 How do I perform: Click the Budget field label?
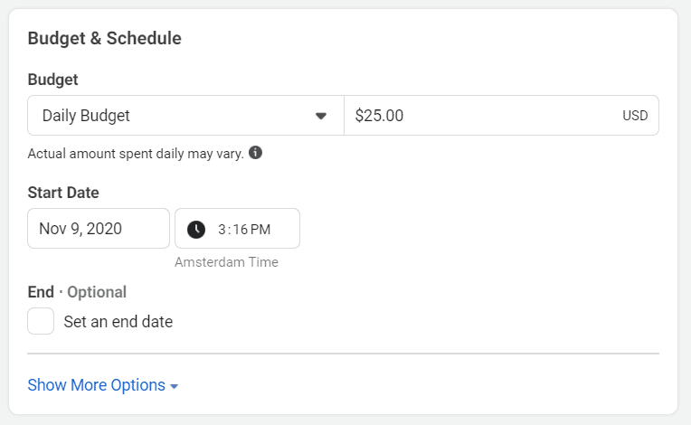[52, 80]
